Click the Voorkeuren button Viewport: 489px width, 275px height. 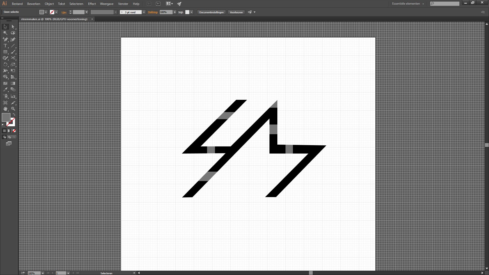pos(236,12)
